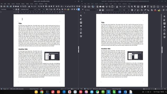
Task: Click embedded image in right document
Action: tap(135, 56)
